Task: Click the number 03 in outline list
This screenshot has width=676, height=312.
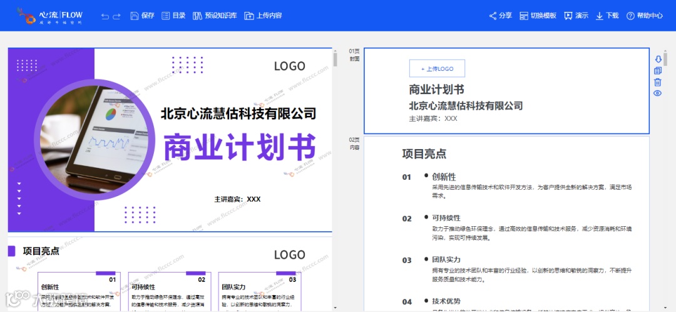Action: 407,260
